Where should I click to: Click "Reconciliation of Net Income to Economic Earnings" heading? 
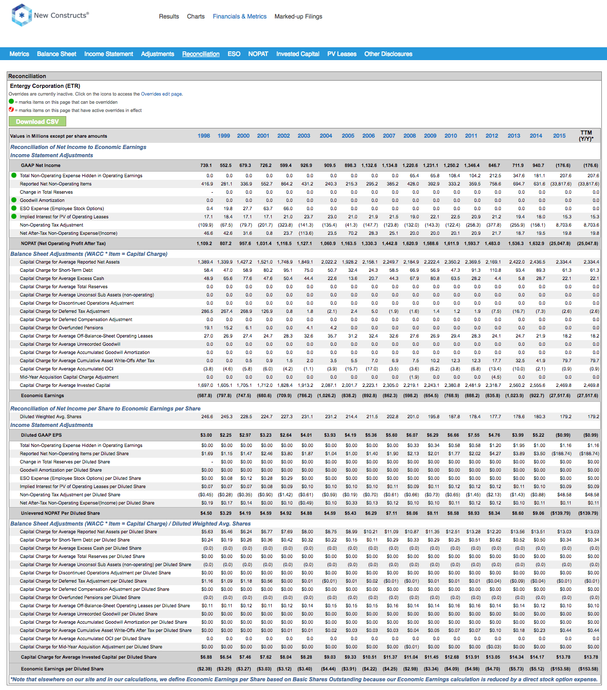[x=78, y=147]
